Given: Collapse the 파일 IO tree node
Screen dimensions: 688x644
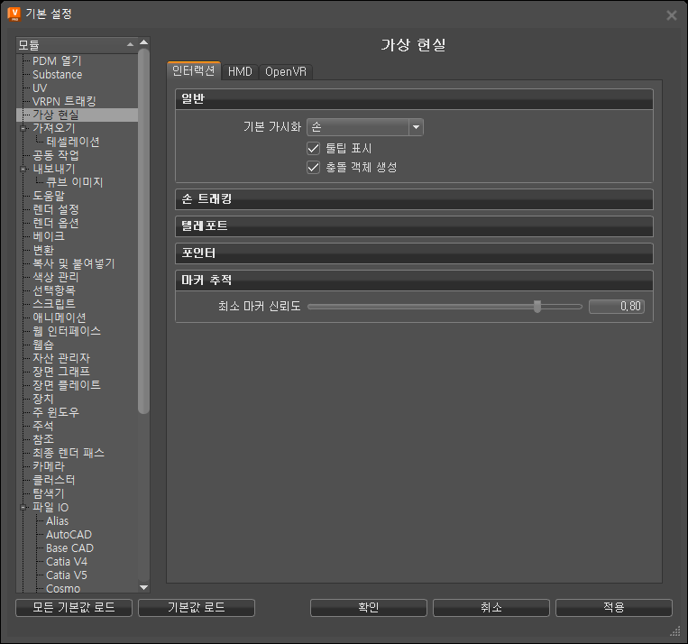Looking at the screenshot, I should pos(23,508).
